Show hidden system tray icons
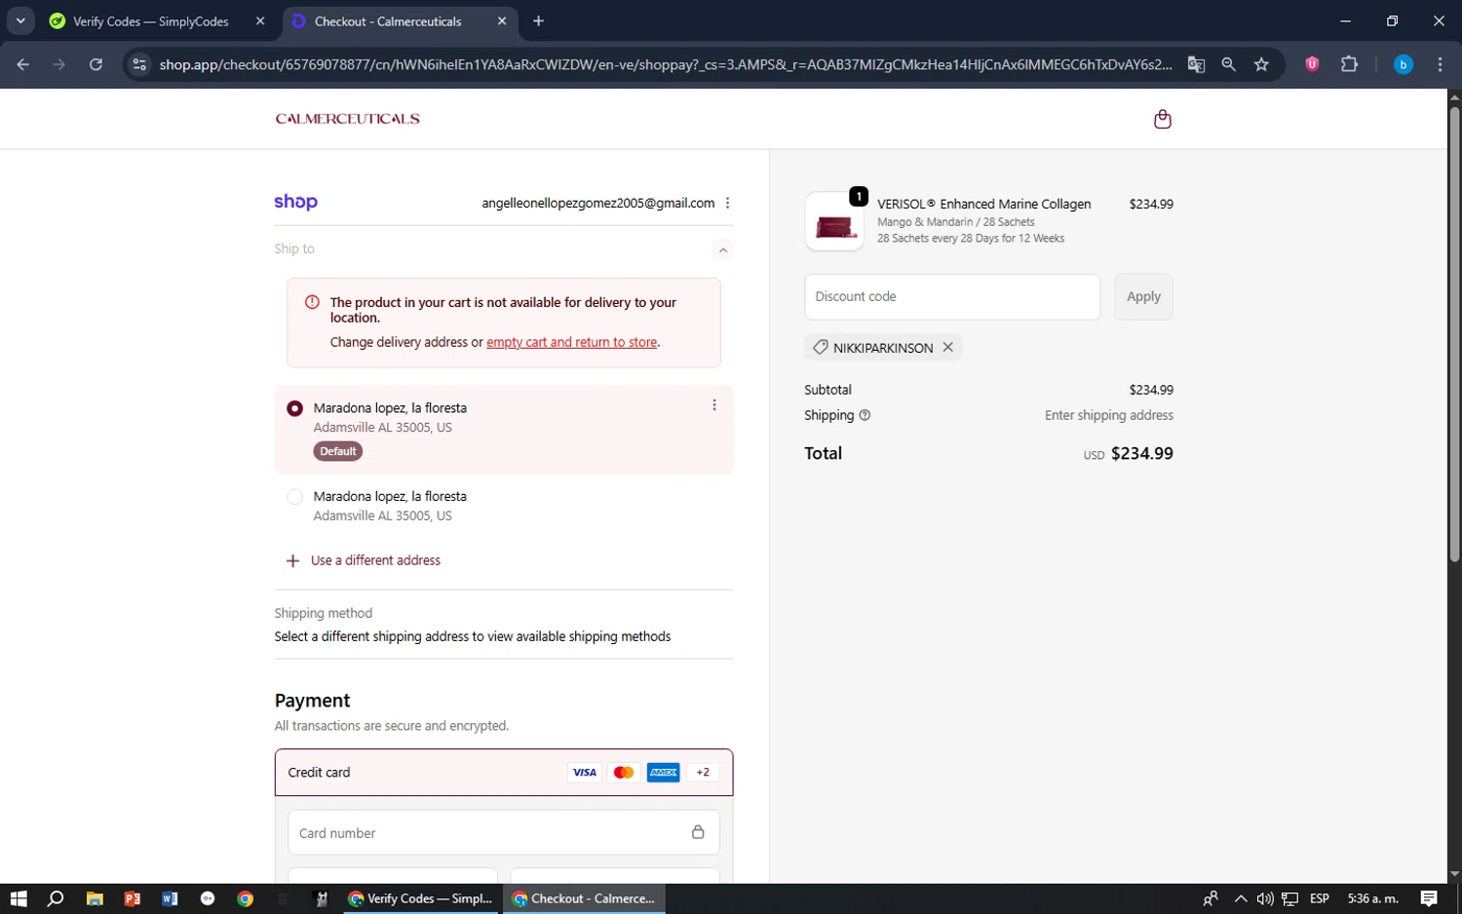The height and width of the screenshot is (914, 1462). point(1240,898)
